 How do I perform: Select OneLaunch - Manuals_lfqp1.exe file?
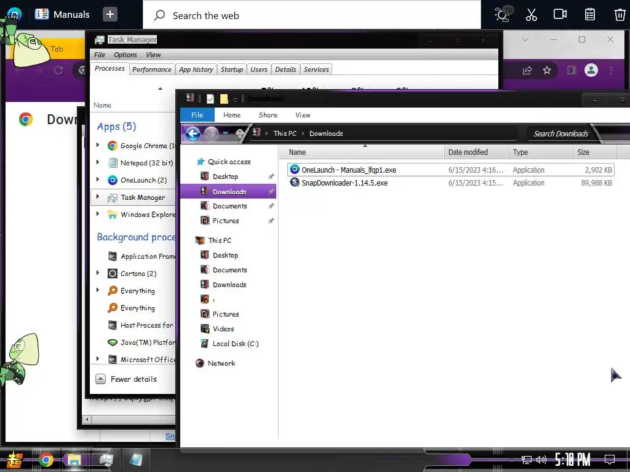click(450, 170)
